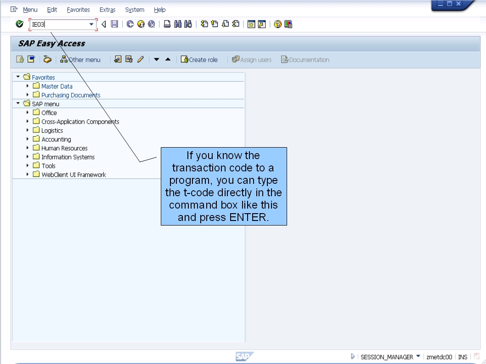Select the Information Systems folder label
The height and width of the screenshot is (364, 486).
(68, 157)
